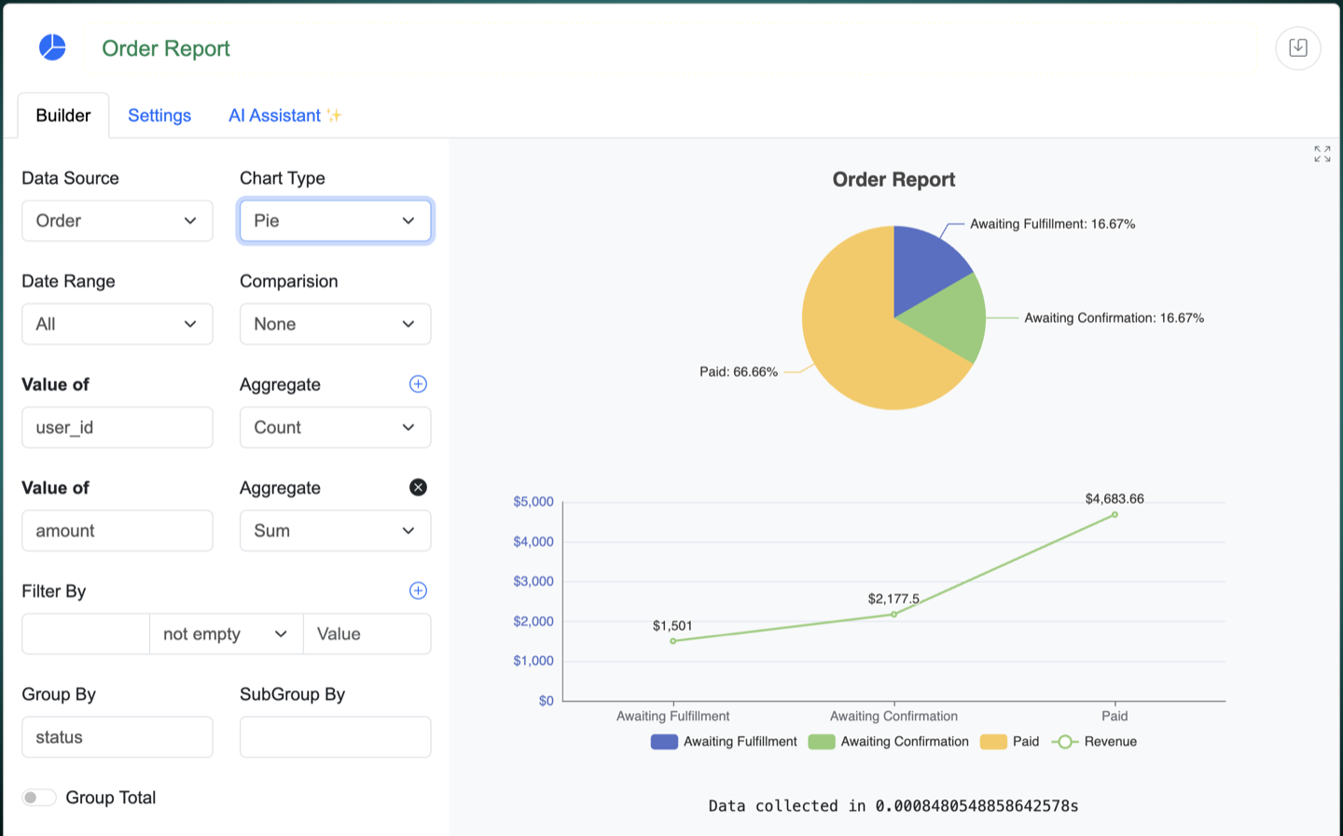The height and width of the screenshot is (836, 1343).
Task: Open the Data Source dropdown
Action: pos(118,221)
